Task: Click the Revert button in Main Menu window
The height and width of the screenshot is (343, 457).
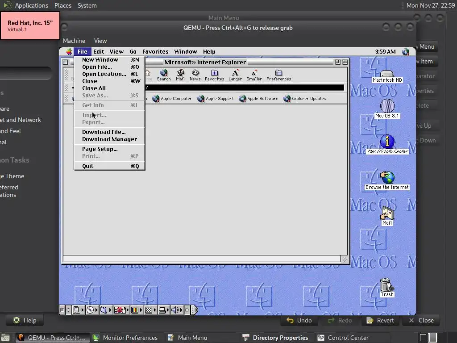Action: click(381, 321)
